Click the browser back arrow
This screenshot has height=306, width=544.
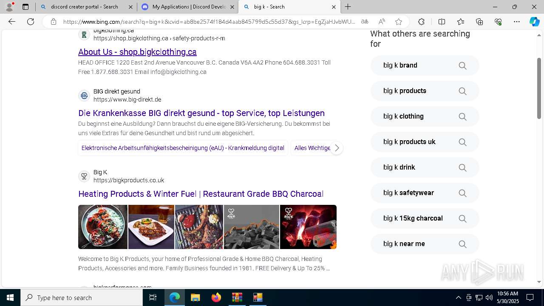tap(12, 22)
